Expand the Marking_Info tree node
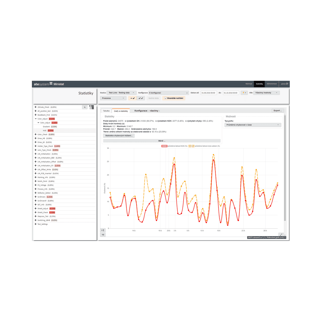322x322 pixels. 35,177
